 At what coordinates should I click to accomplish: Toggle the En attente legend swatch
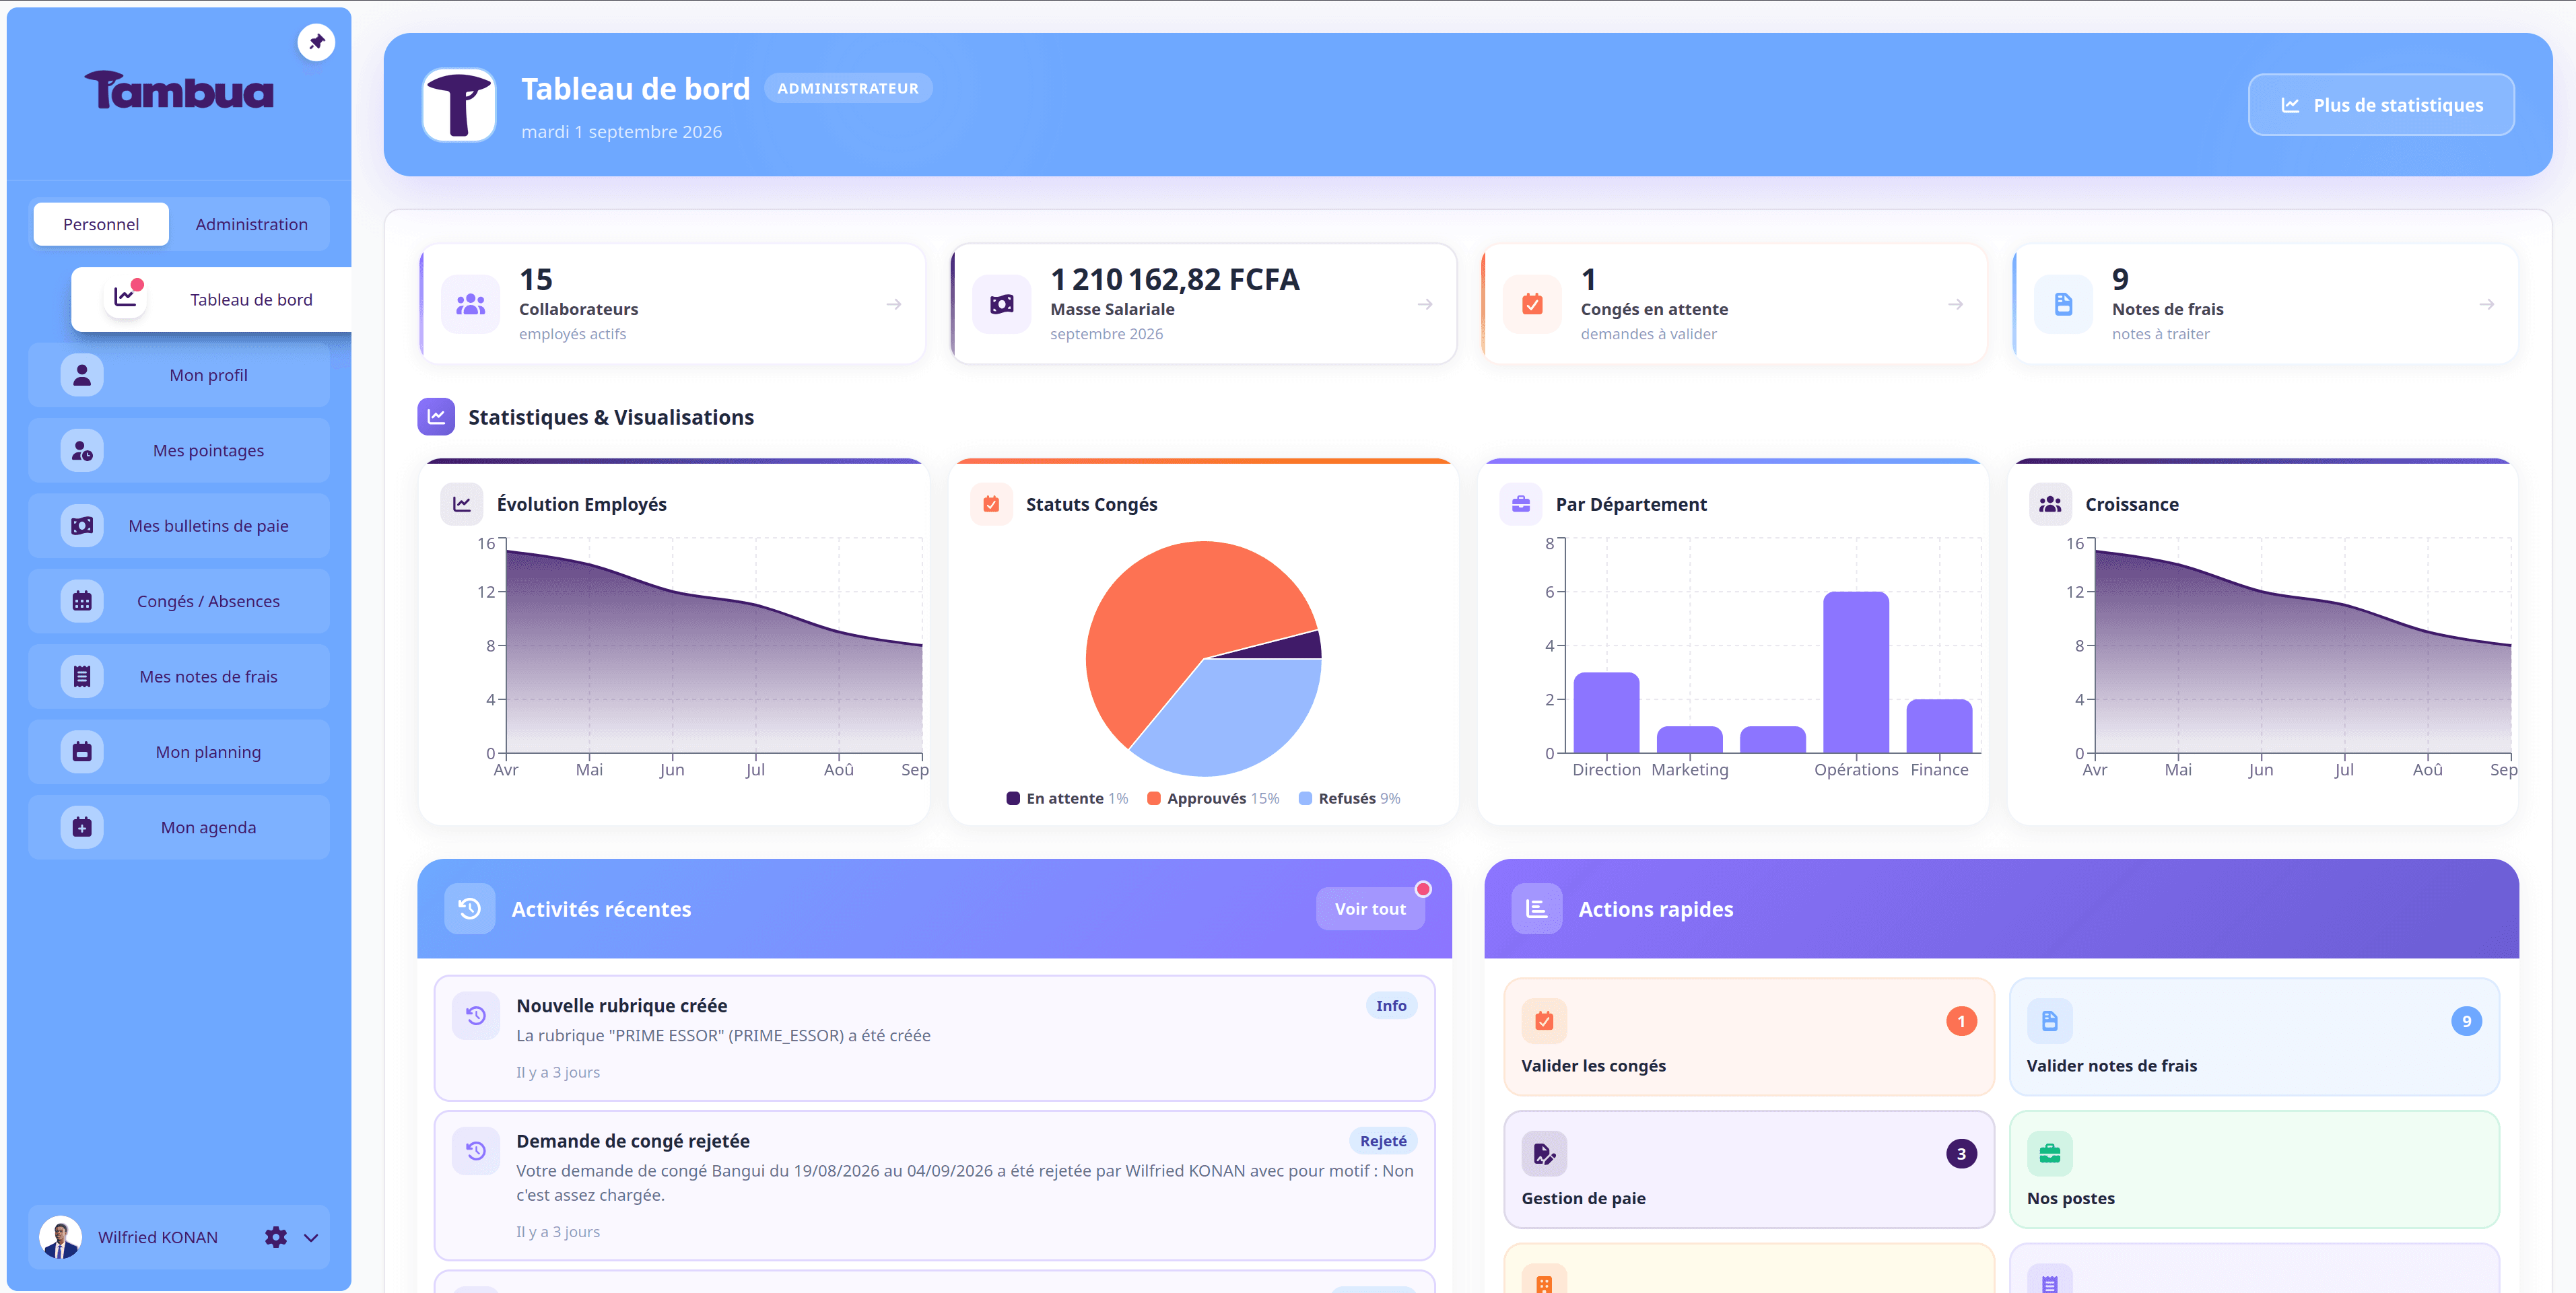coord(1013,798)
